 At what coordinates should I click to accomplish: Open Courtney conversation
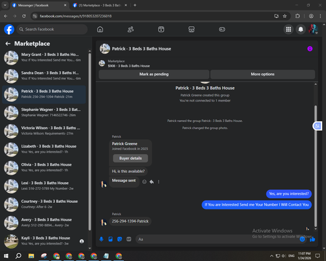(x=44, y=205)
